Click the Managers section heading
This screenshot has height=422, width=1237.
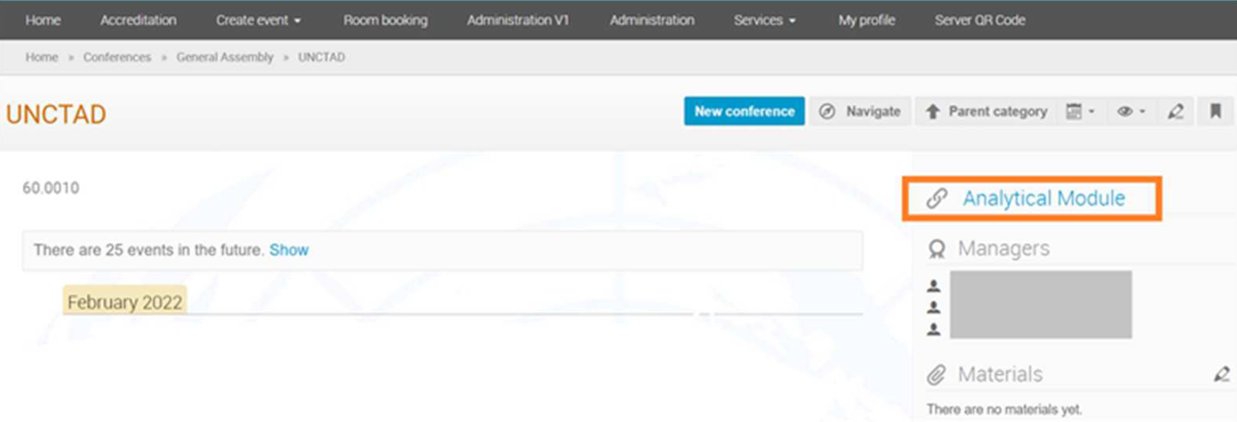(x=1003, y=248)
